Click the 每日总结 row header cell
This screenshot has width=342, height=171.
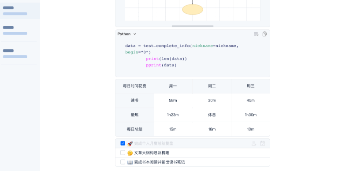134,129
